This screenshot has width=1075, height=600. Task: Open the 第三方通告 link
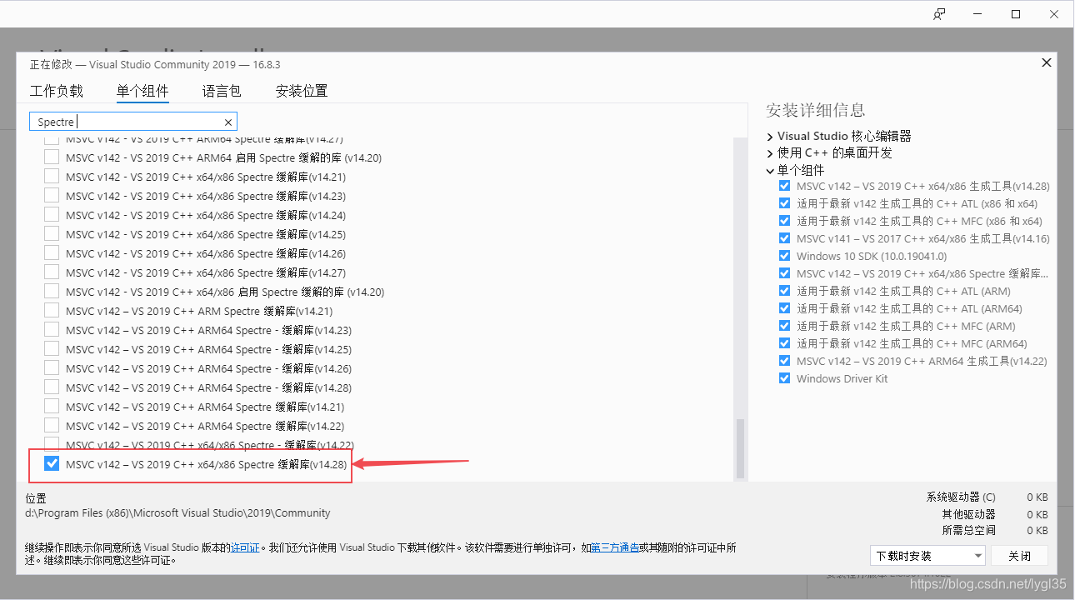(x=615, y=547)
